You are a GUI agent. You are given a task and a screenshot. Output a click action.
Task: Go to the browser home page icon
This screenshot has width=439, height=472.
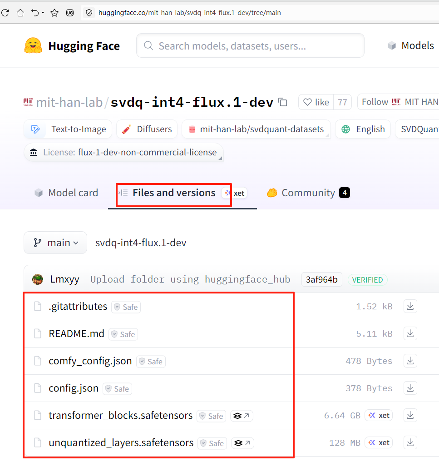[x=20, y=13]
